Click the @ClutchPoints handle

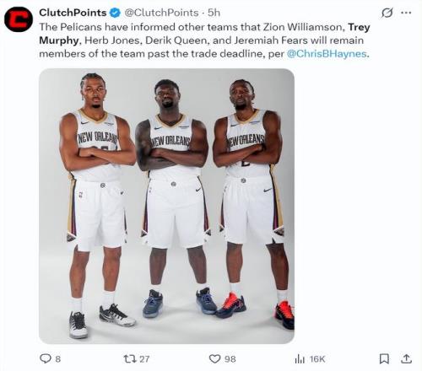pos(161,13)
